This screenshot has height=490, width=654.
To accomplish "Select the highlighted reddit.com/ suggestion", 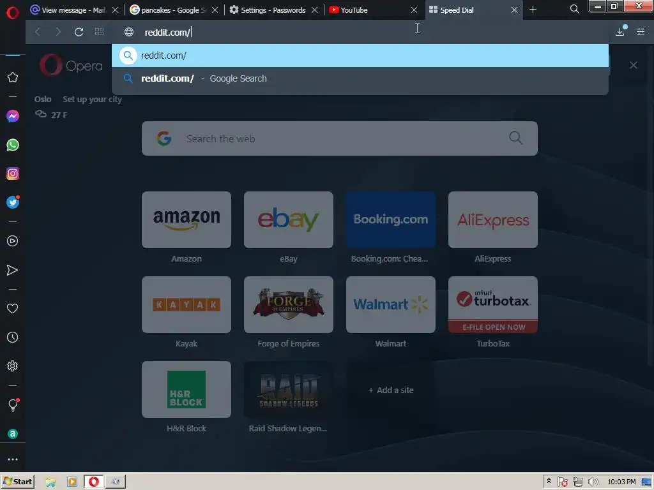I will coord(360,56).
